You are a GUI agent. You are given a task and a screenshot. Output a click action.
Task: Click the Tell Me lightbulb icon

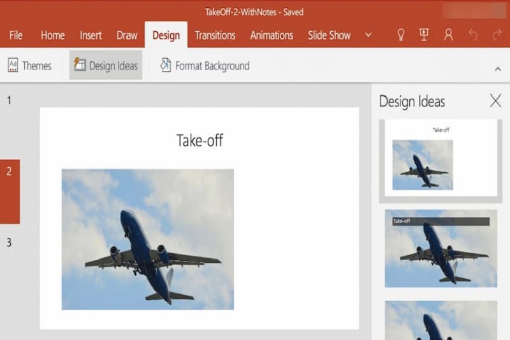[401, 35]
